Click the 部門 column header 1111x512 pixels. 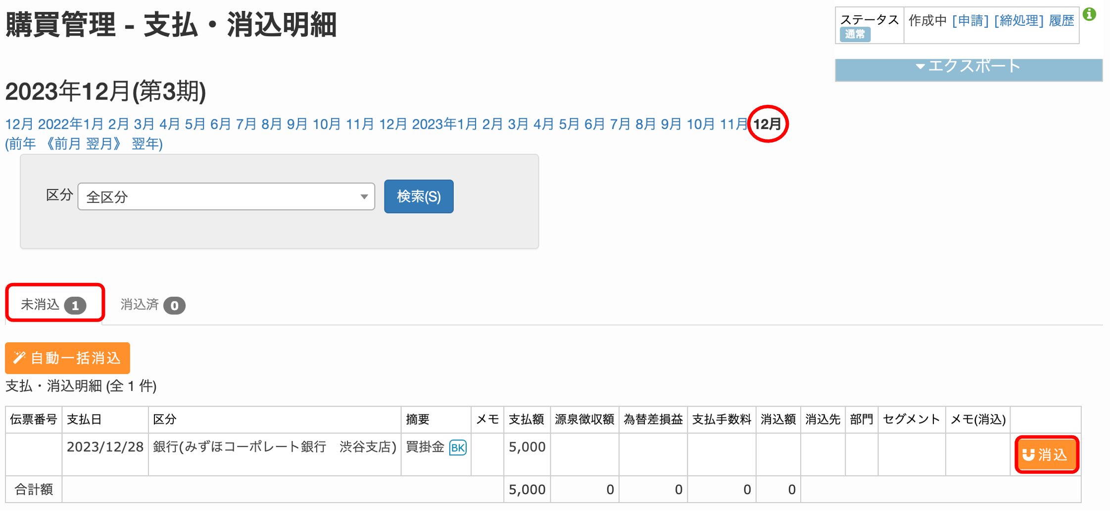[861, 419]
